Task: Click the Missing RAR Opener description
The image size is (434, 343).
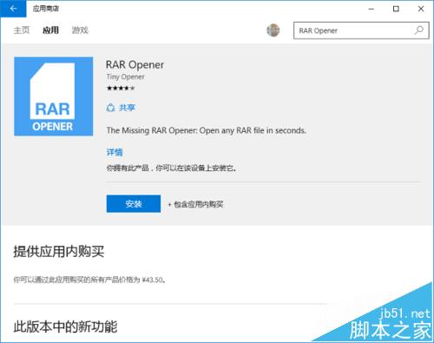Action: coord(206,130)
